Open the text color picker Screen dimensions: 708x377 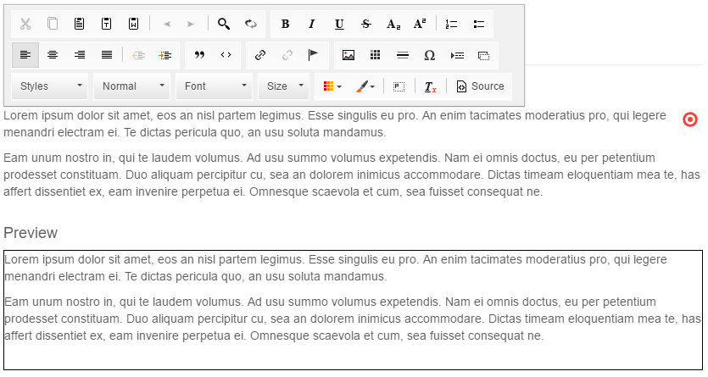pyautogui.click(x=329, y=86)
